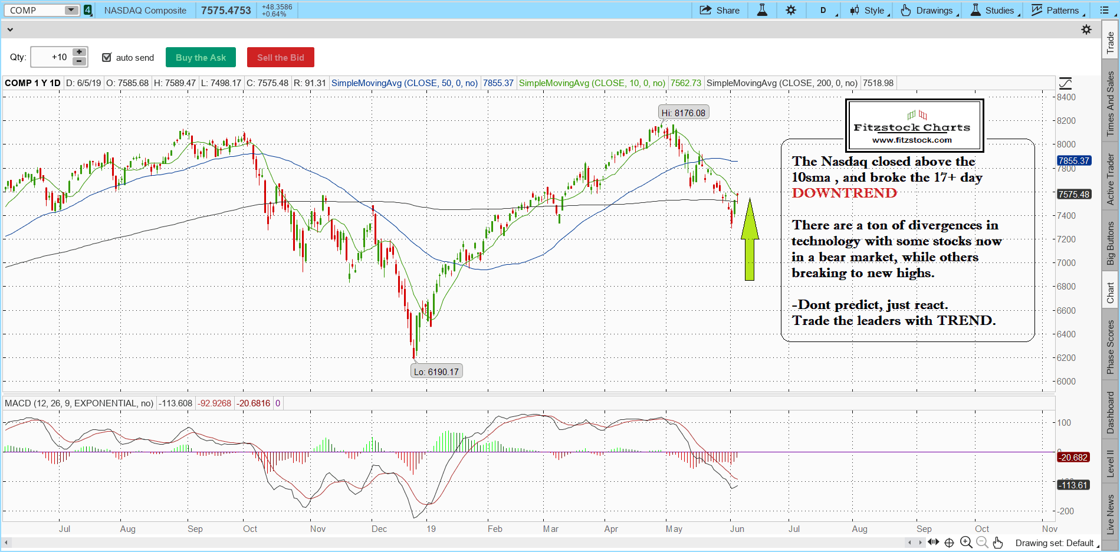
Task: Click the Sell the Bid button
Action: click(281, 57)
